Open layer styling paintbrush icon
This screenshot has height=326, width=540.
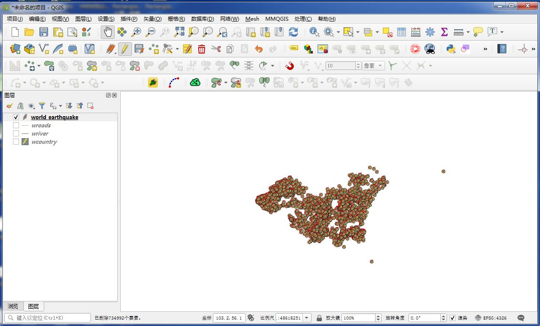10,106
